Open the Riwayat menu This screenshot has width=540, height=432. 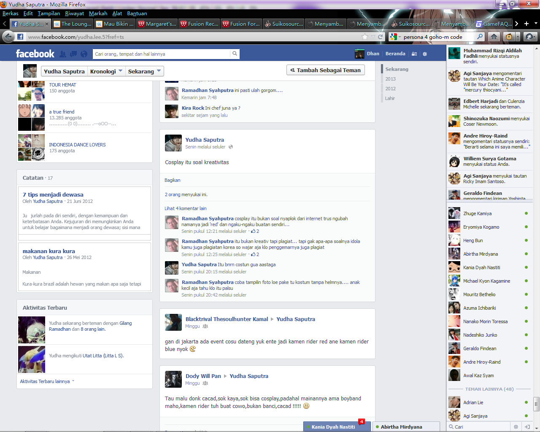pos(74,13)
